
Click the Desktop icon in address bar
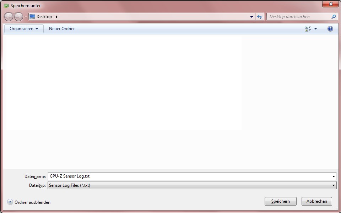point(32,17)
